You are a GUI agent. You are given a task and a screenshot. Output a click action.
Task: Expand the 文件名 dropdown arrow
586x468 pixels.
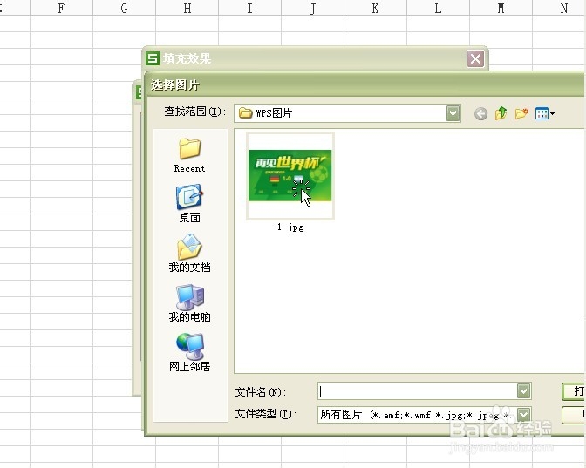[x=523, y=391]
